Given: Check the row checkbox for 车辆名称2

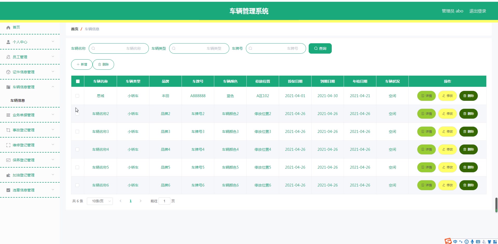Looking at the screenshot, I should point(77,114).
